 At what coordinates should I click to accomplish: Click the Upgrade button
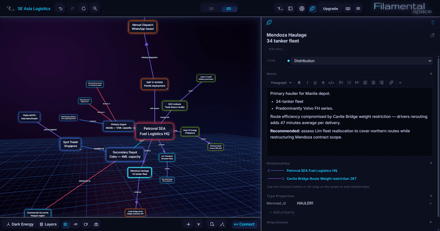coord(331,9)
